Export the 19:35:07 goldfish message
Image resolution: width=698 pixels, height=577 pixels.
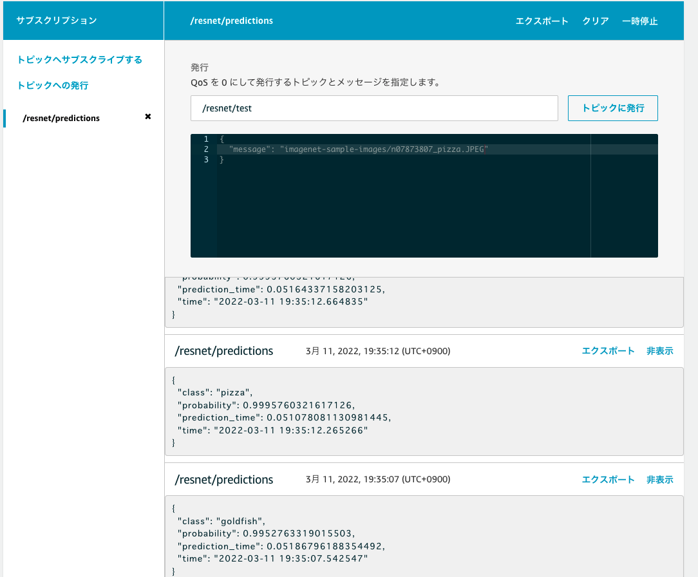point(608,480)
